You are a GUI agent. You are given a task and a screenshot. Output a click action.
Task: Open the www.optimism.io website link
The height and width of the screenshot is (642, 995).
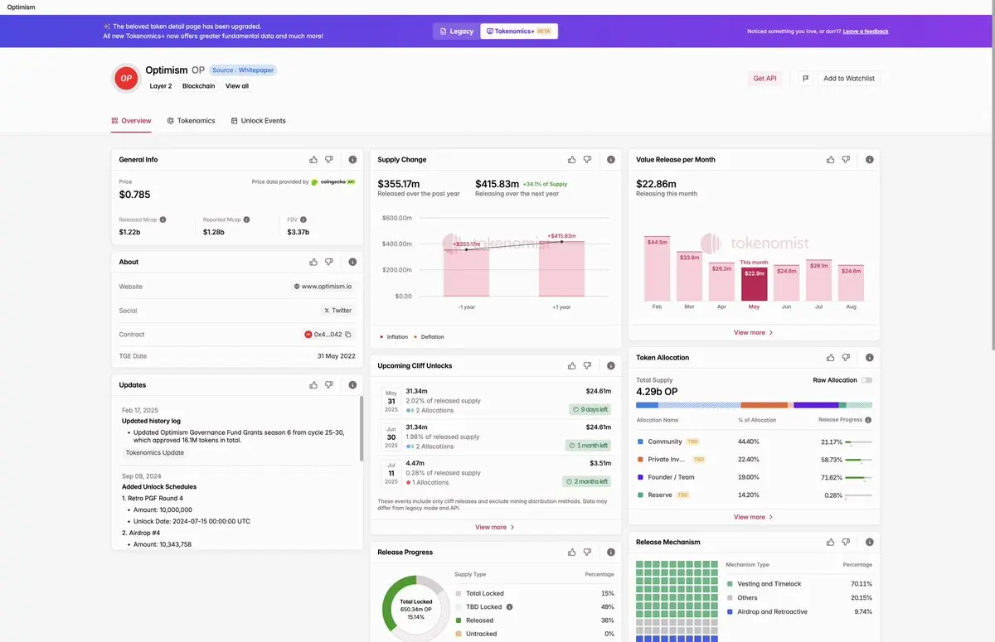click(323, 287)
